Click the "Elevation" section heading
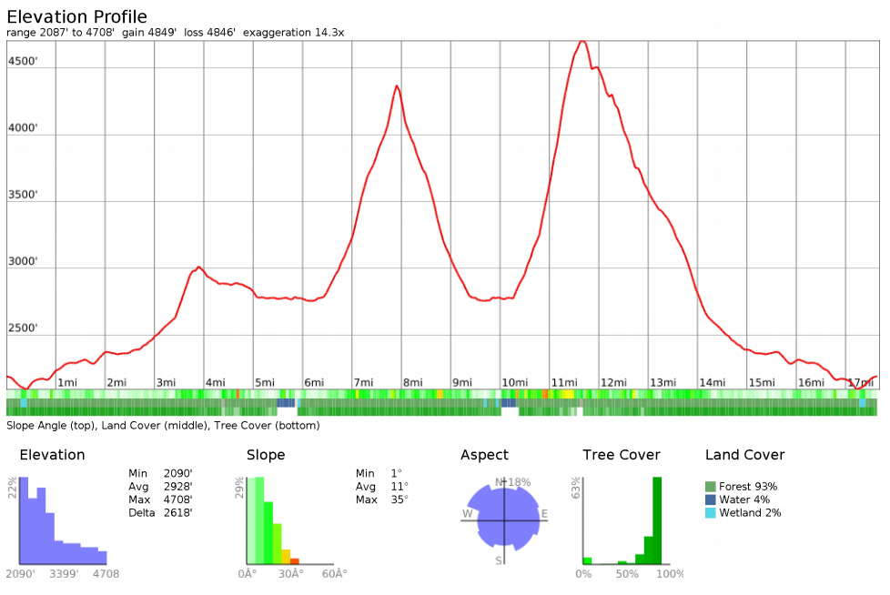This screenshot has height=595, width=890. tap(52, 455)
